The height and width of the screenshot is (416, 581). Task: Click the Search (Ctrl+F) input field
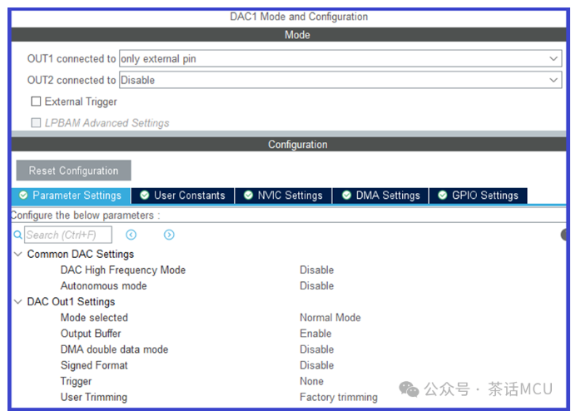click(x=68, y=235)
